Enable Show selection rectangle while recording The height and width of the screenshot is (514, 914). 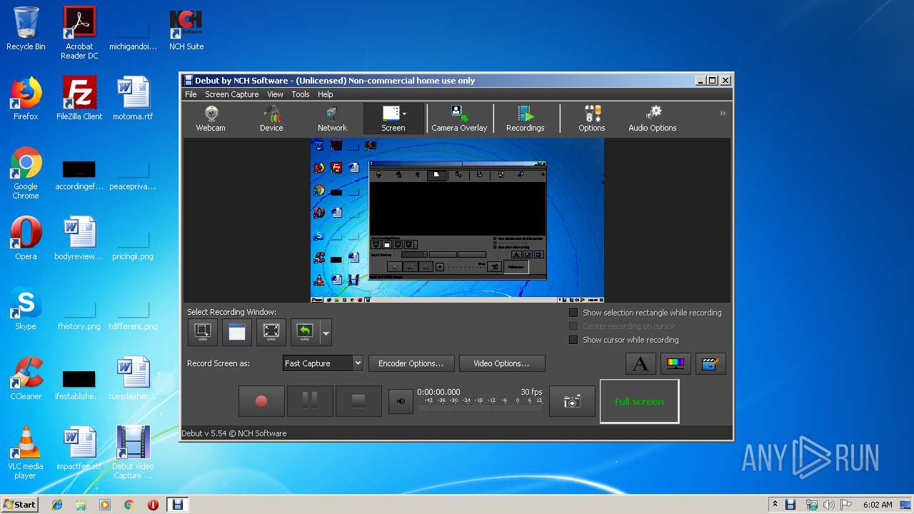pyautogui.click(x=645, y=313)
